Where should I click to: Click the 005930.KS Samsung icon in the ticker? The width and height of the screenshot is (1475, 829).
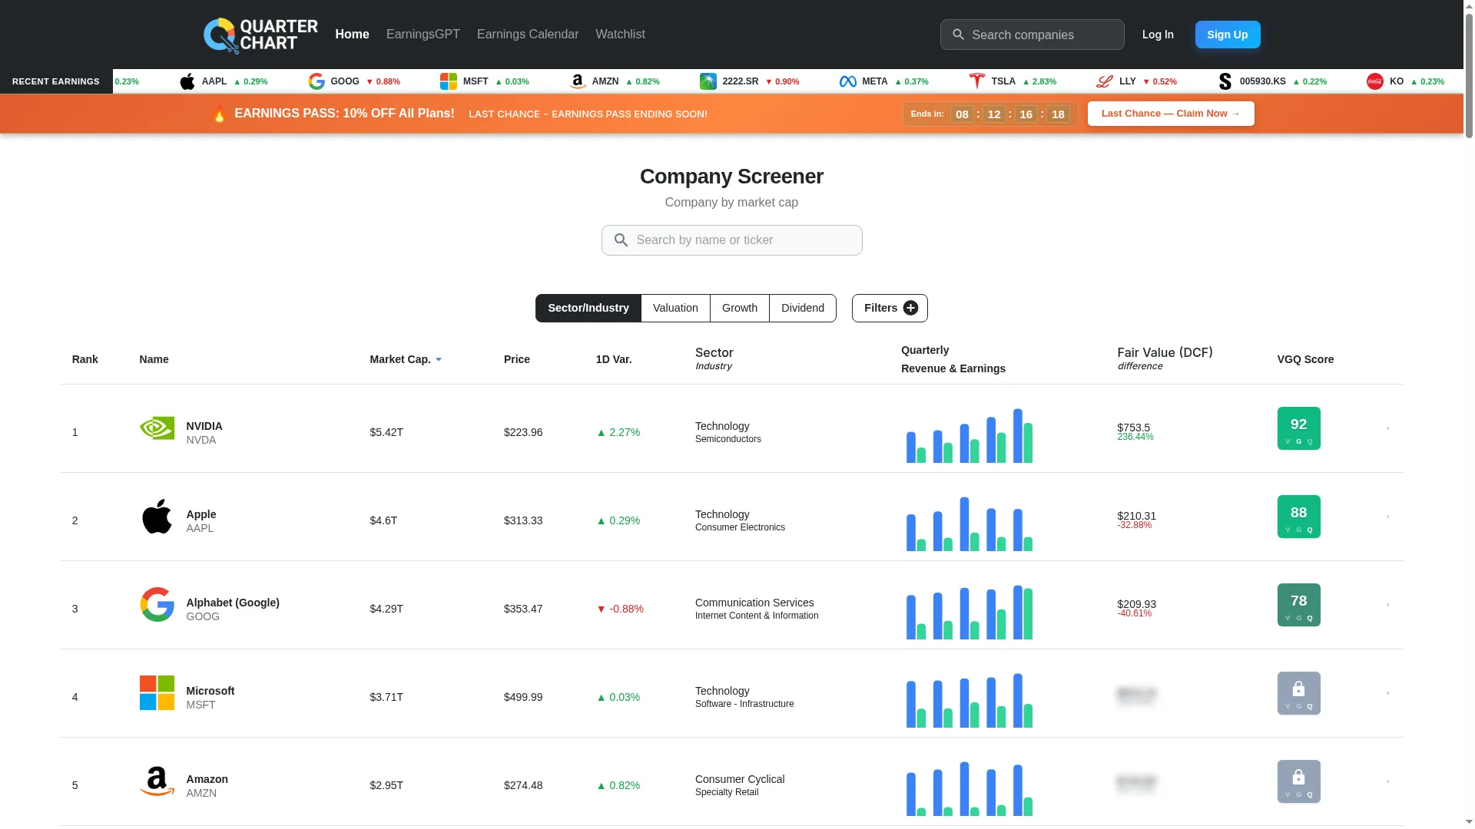[x=1225, y=81]
